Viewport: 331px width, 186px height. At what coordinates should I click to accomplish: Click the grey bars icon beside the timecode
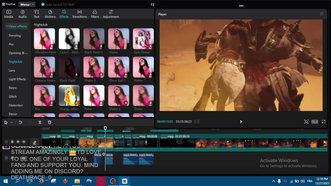[197, 122]
